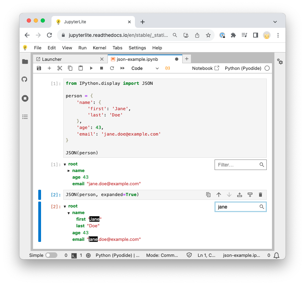305x285 pixels.
Task: Open a new browser tab
Action: (143, 22)
